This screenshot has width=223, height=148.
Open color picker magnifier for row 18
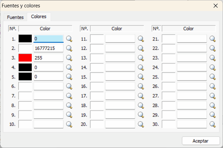click(x=141, y=105)
